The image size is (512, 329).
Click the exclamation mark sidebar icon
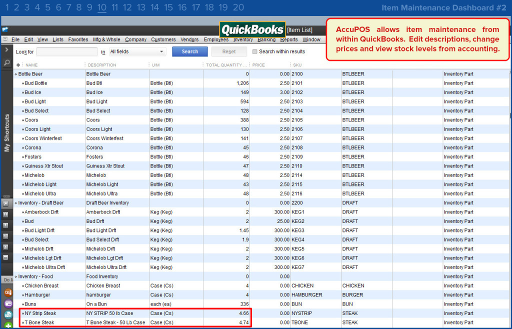5,225
